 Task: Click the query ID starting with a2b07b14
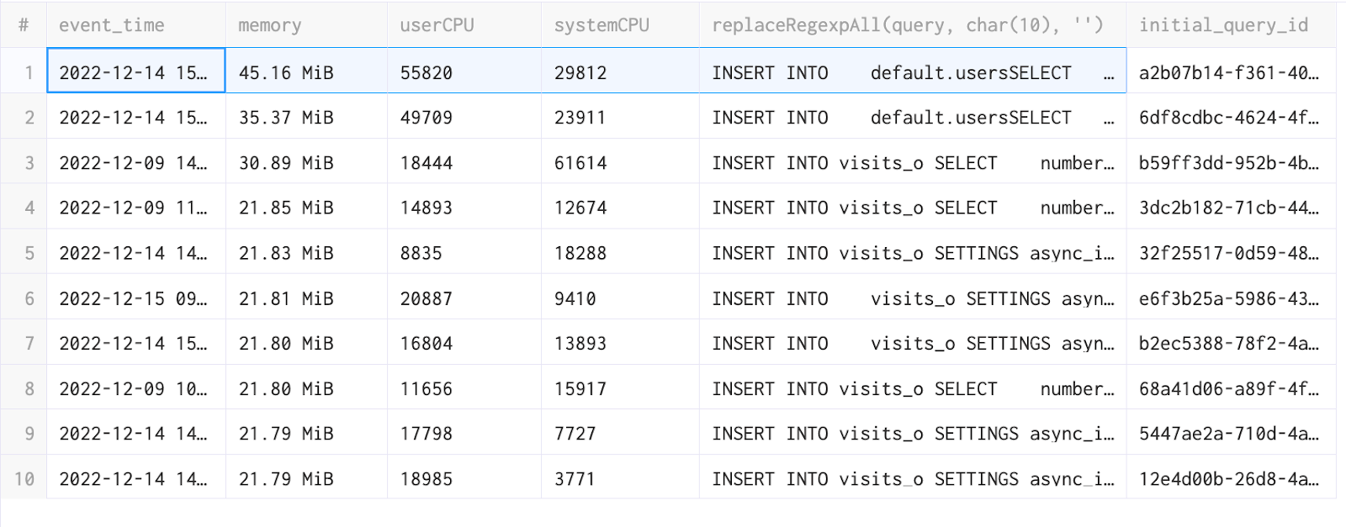[x=1228, y=73]
